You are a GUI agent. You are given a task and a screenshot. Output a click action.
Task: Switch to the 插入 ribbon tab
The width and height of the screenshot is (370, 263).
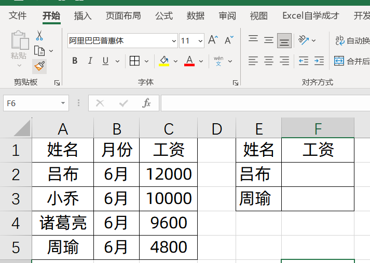83,16
